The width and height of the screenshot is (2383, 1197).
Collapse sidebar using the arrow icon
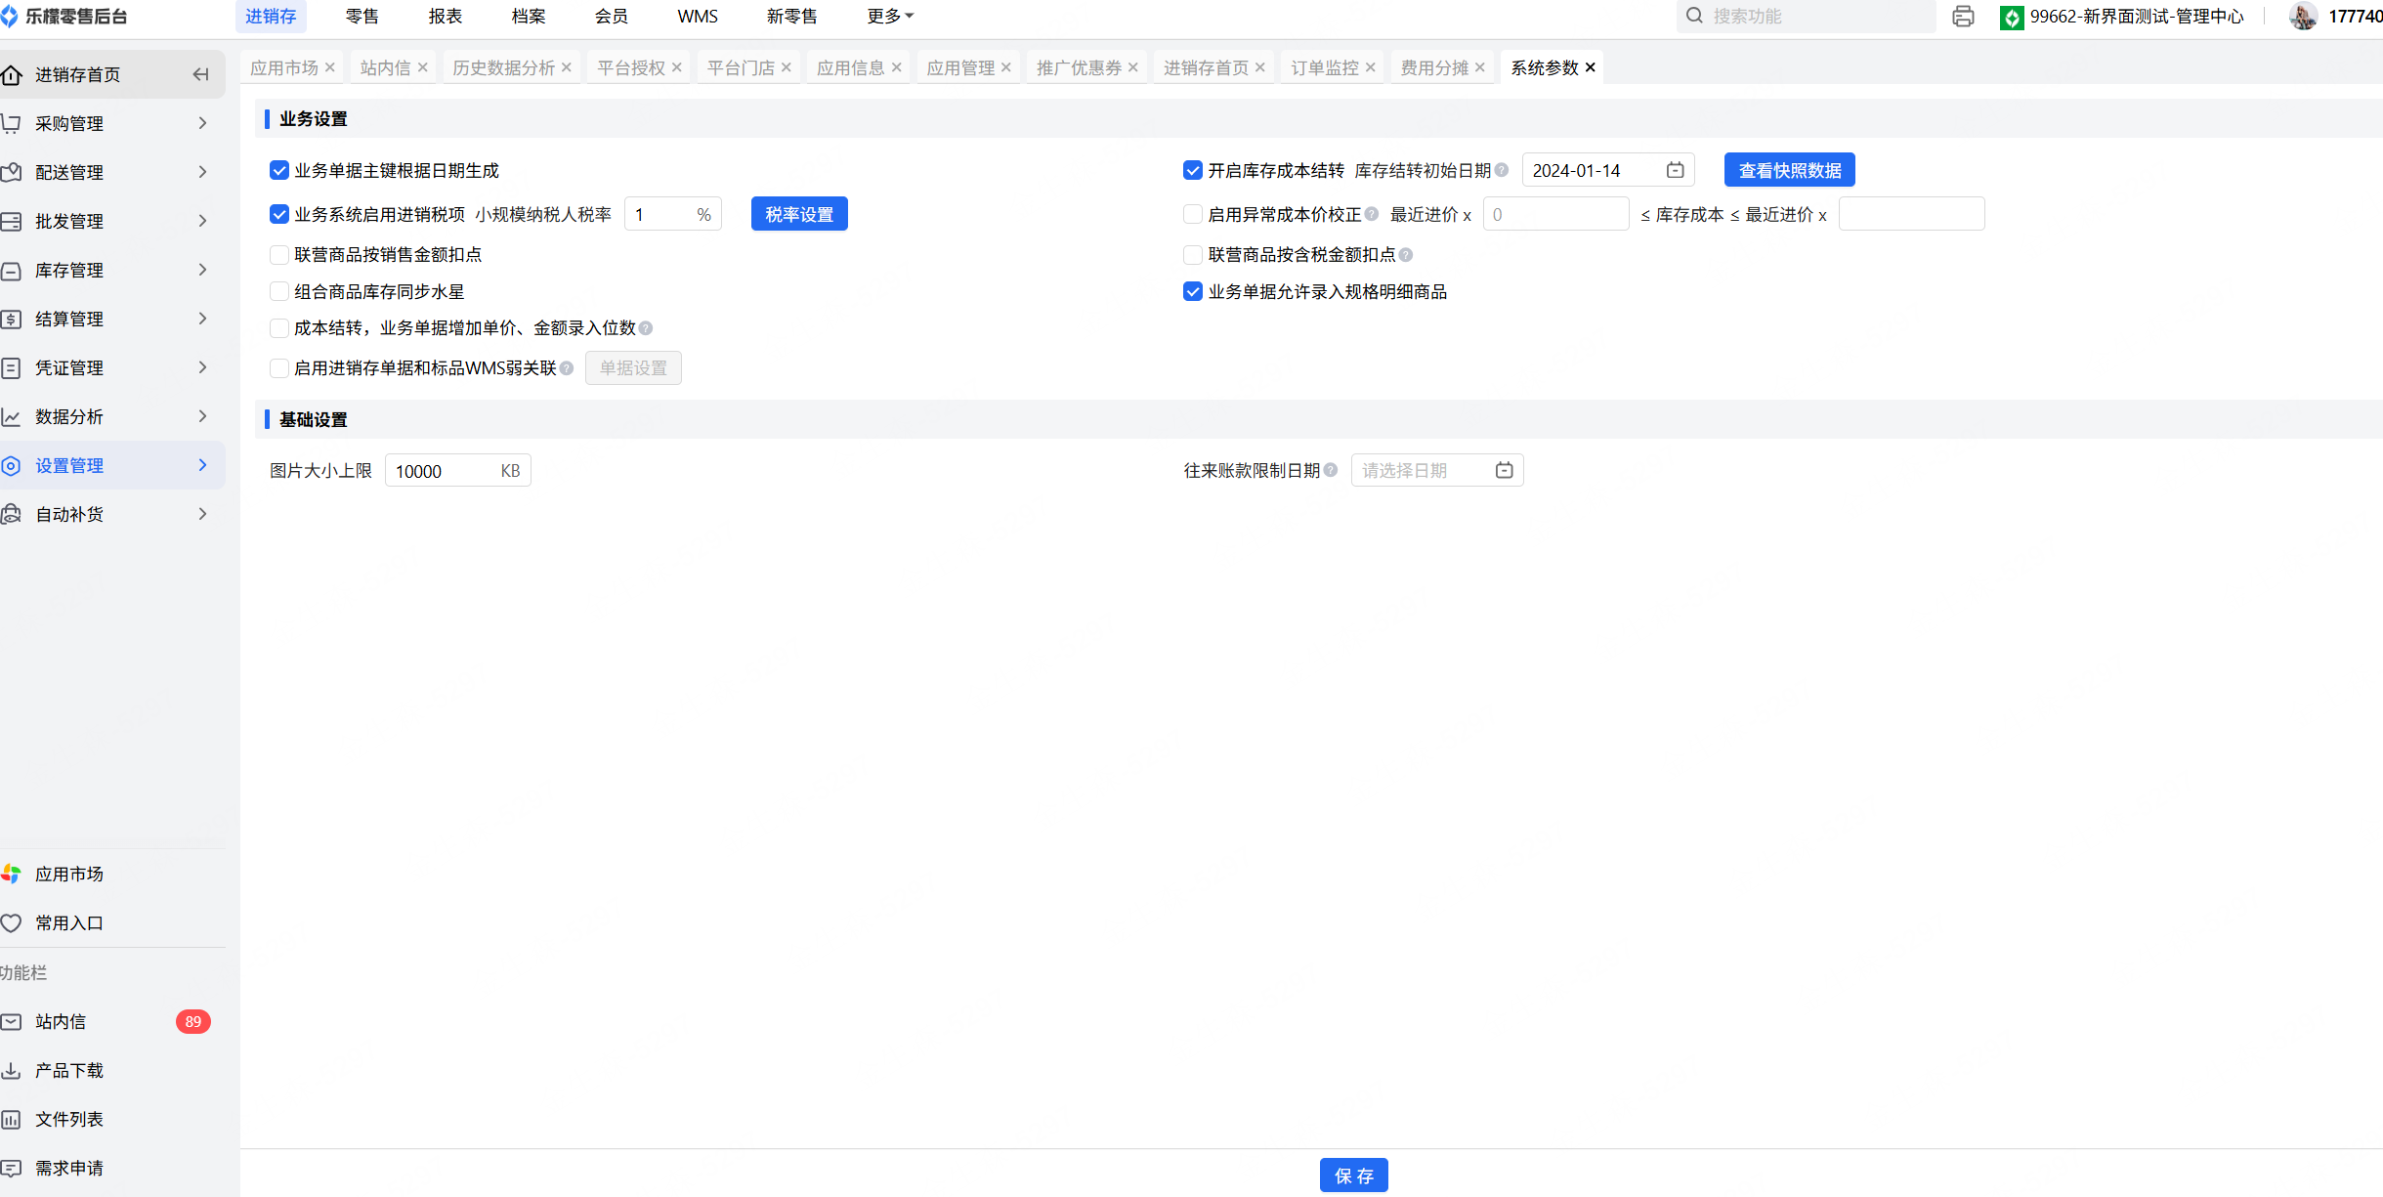[200, 74]
